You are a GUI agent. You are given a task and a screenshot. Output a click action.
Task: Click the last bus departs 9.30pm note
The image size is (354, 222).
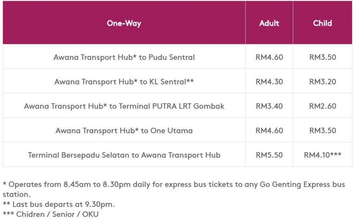tap(59, 204)
